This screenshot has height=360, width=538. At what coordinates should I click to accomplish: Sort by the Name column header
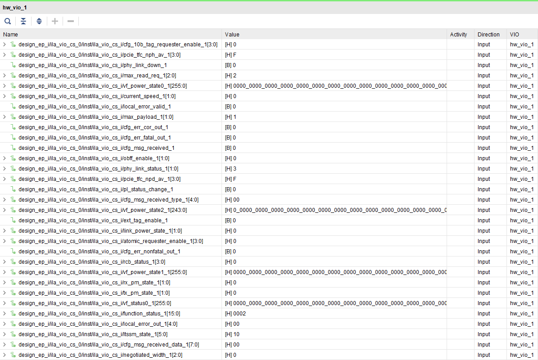[x=111, y=34]
